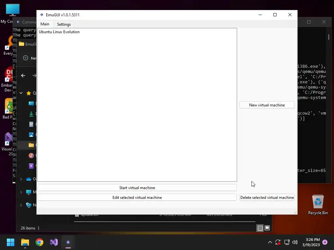Click Edit selected virtual machine
The image size is (334, 250).
137,198
